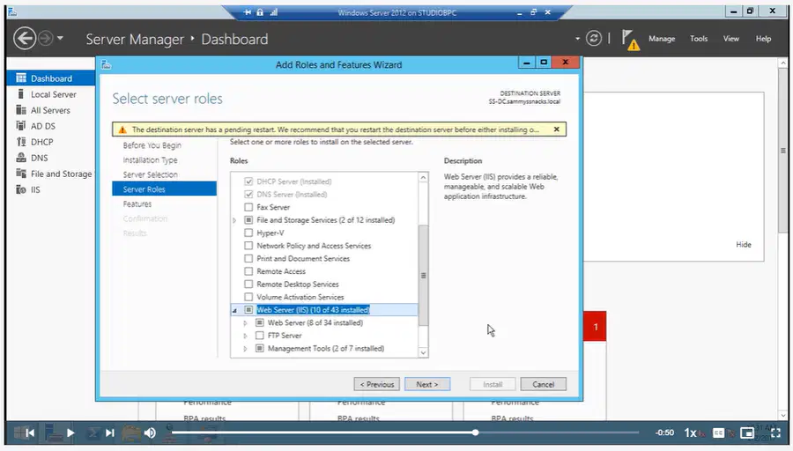Click roles list scroll up arrow
793x451 pixels.
click(x=423, y=177)
